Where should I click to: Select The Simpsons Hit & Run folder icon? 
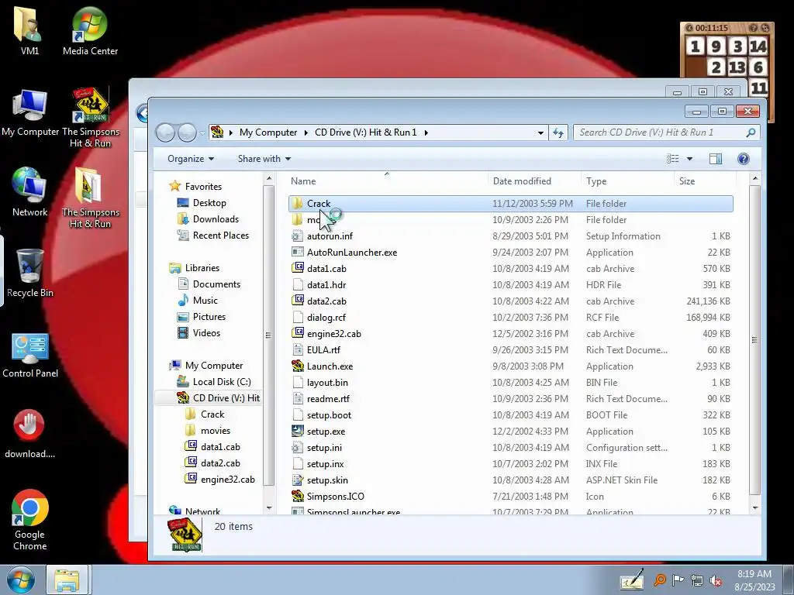point(90,198)
